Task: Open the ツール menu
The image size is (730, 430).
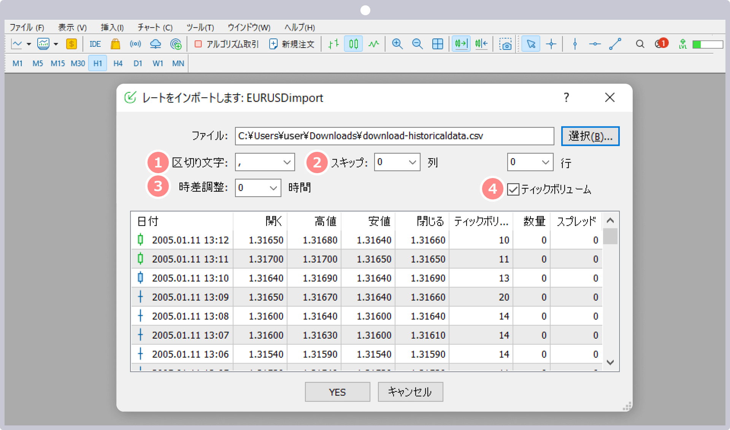Action: [x=200, y=27]
